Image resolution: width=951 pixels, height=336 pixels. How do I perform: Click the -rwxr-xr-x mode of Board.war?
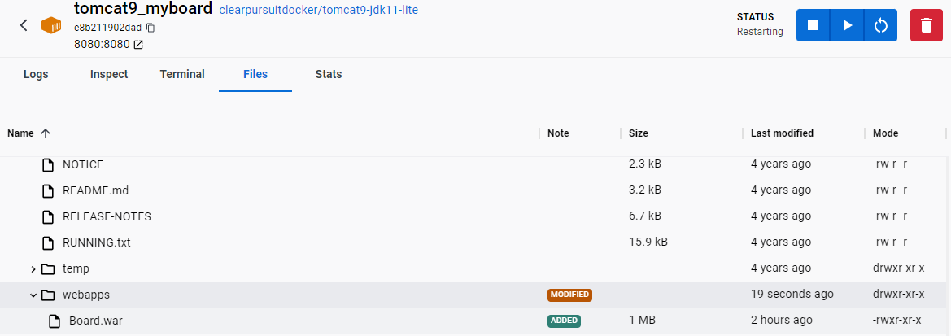point(897,321)
